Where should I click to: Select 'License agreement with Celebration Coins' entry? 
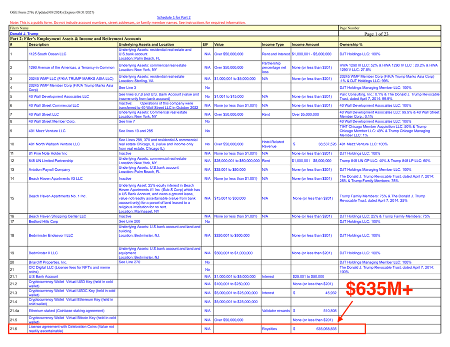point(71,329)
